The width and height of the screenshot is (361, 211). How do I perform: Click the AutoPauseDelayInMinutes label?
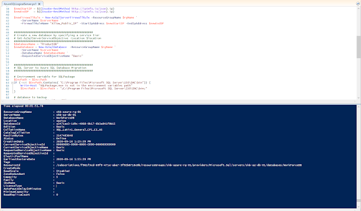pyautogui.click(x=23, y=189)
